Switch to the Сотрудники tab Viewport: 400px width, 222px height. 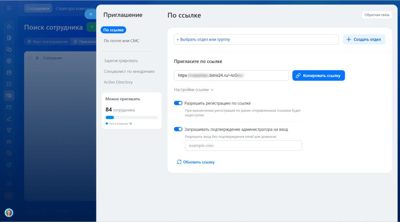point(38,8)
